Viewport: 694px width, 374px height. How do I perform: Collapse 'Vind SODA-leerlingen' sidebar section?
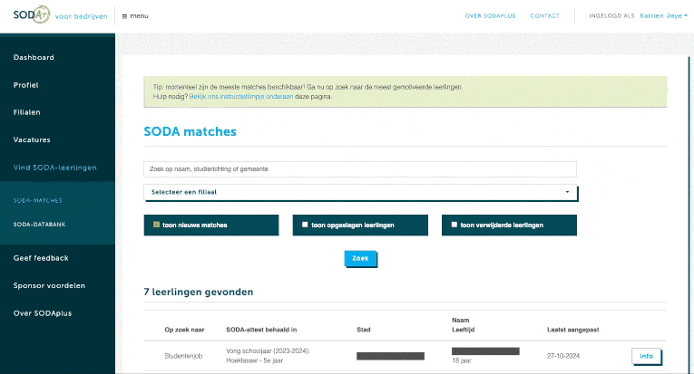(54, 168)
